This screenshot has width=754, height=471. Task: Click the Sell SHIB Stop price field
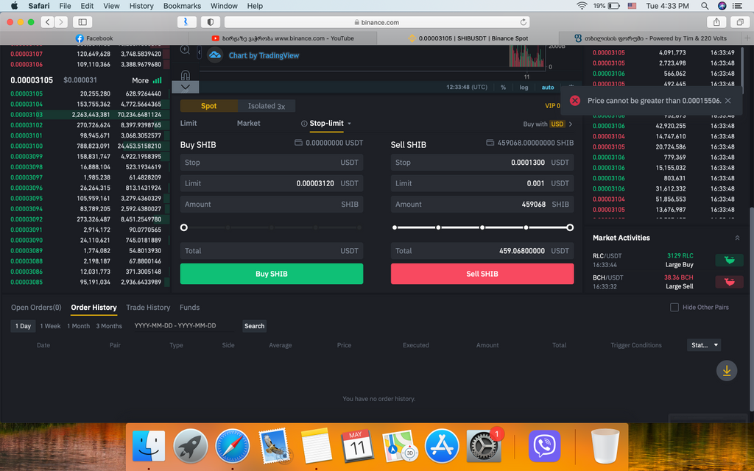(x=482, y=163)
